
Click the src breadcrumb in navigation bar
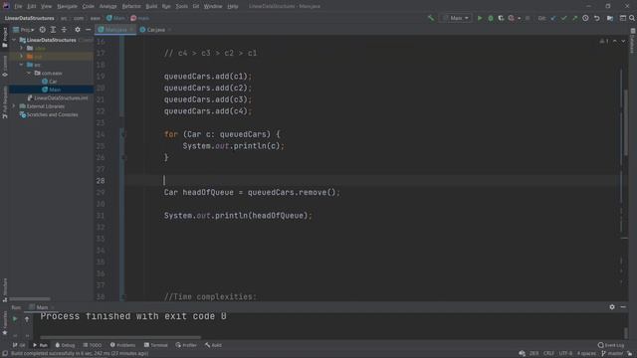pos(64,18)
